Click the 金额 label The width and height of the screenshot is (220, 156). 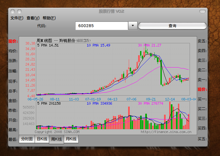(13, 101)
